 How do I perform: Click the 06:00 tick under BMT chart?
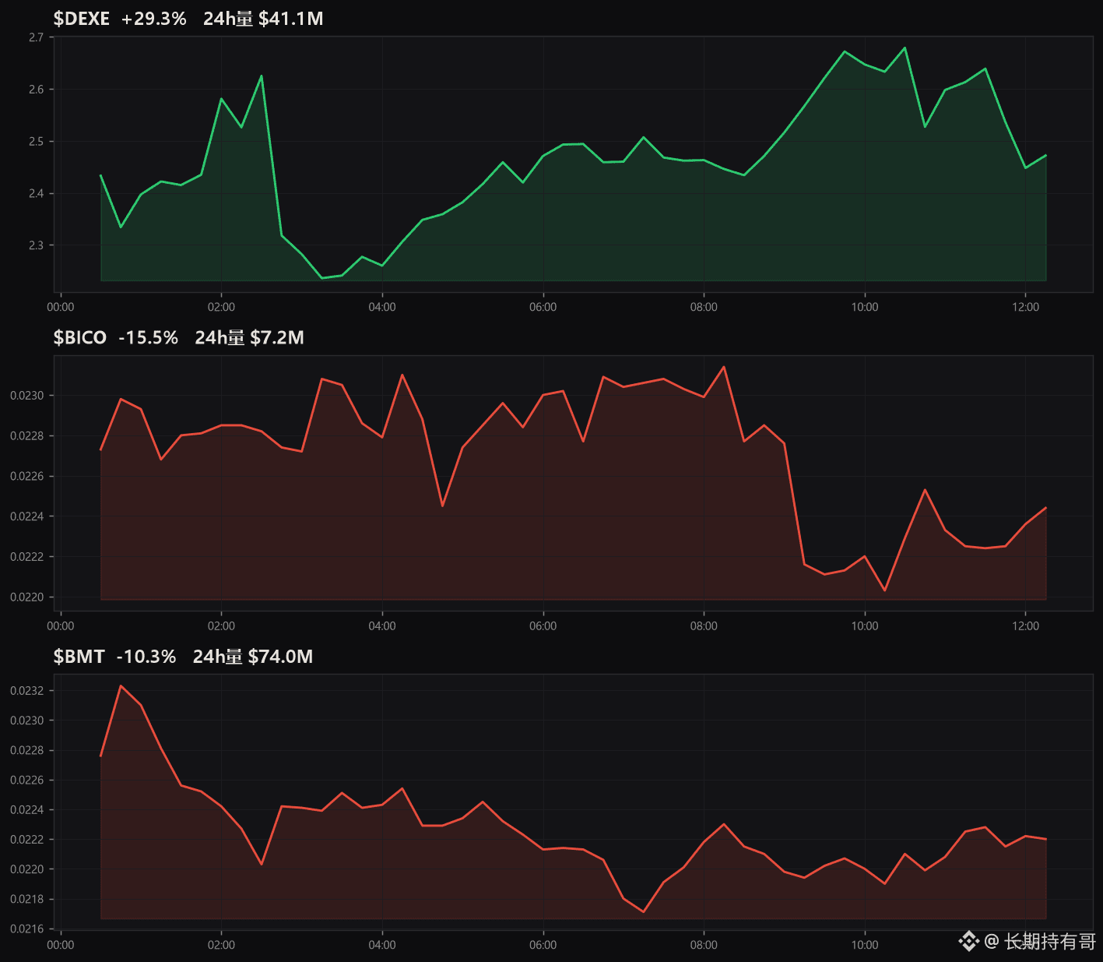(543, 945)
